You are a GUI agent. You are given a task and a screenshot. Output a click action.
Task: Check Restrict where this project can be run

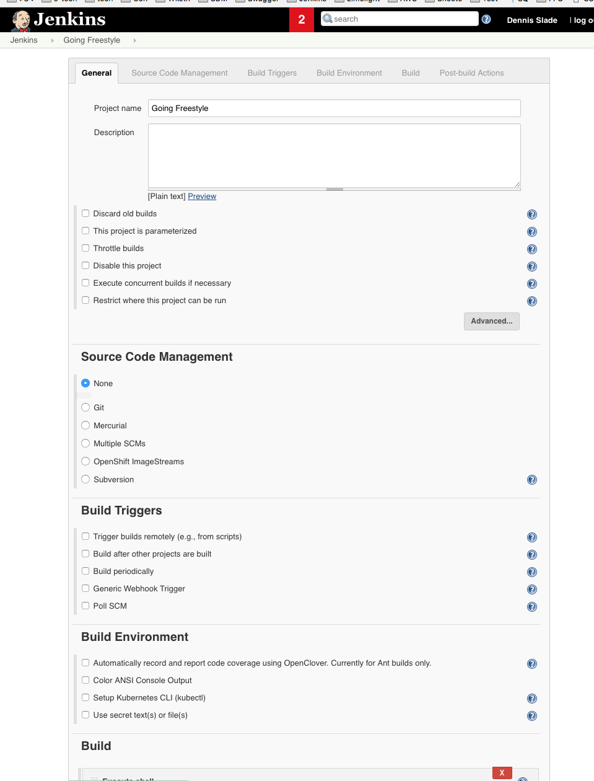click(x=85, y=300)
